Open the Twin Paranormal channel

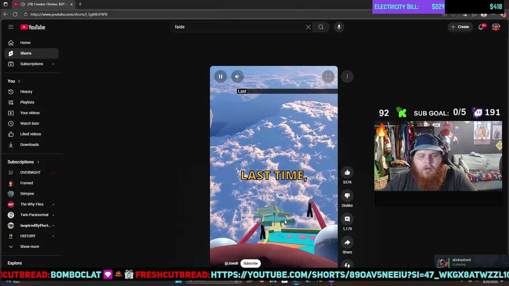(x=32, y=215)
